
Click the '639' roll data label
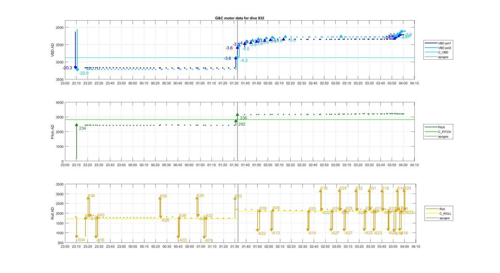tap(263, 209)
